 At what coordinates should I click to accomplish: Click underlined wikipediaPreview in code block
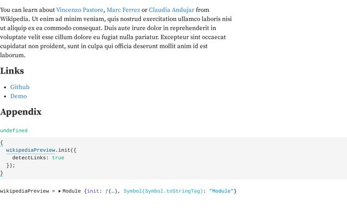pyautogui.click(x=31, y=150)
